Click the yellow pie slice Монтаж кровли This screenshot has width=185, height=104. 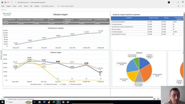click(x=132, y=75)
